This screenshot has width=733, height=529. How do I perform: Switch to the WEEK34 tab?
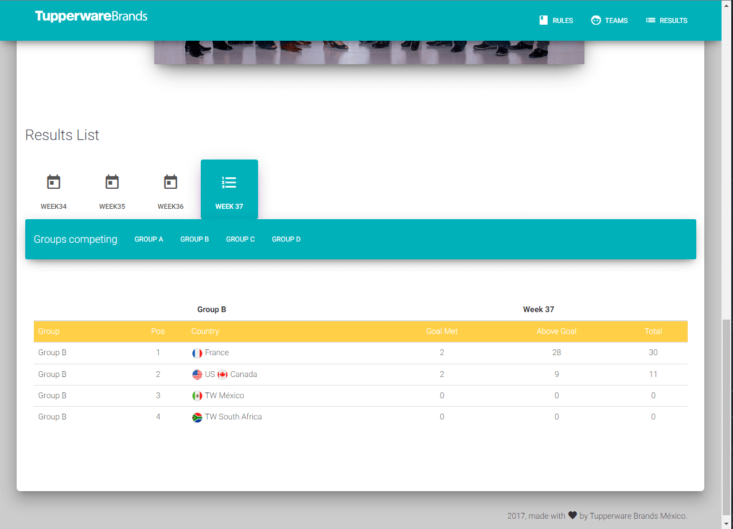click(54, 189)
